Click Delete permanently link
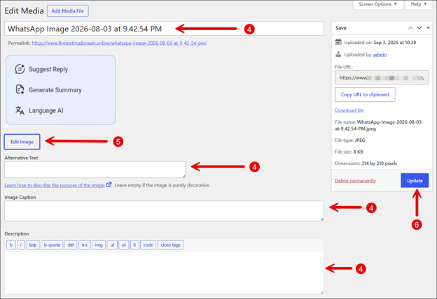This screenshot has width=437, height=299. coord(355,181)
